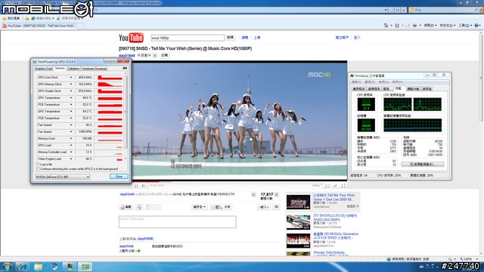Select last tab in Task Manager

(x=427, y=89)
